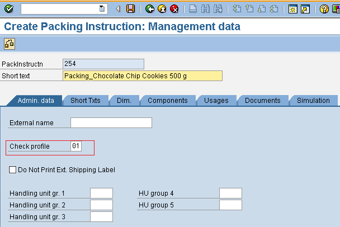
Task: Click the red Cancel icon
Action: tap(174, 8)
